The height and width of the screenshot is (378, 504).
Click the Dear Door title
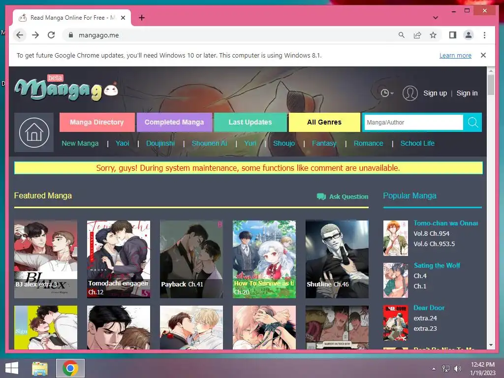tap(429, 308)
